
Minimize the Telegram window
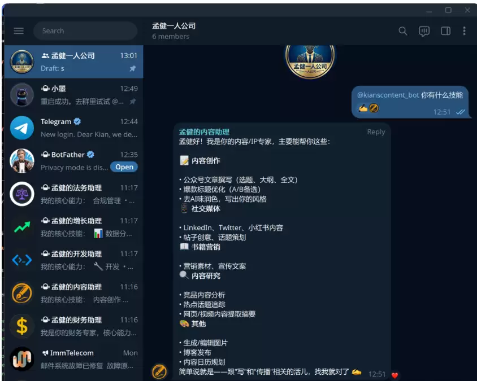(x=429, y=11)
